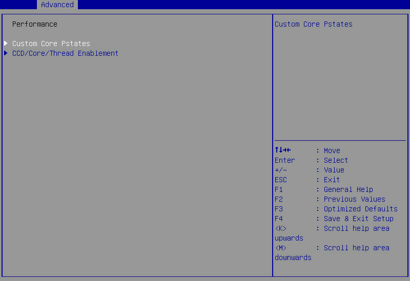410x281 pixels.
Task: Click the '<K>' key label
Action: pos(281,228)
